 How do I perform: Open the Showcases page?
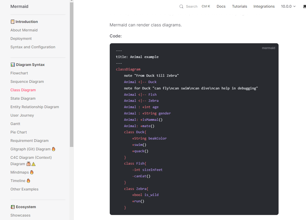[21, 215]
